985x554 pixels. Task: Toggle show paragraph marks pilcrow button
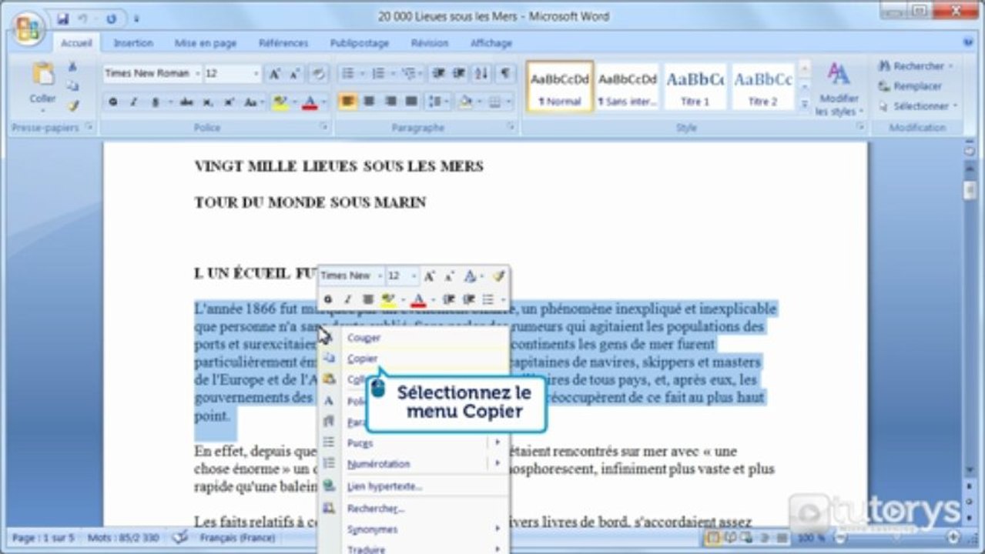504,74
